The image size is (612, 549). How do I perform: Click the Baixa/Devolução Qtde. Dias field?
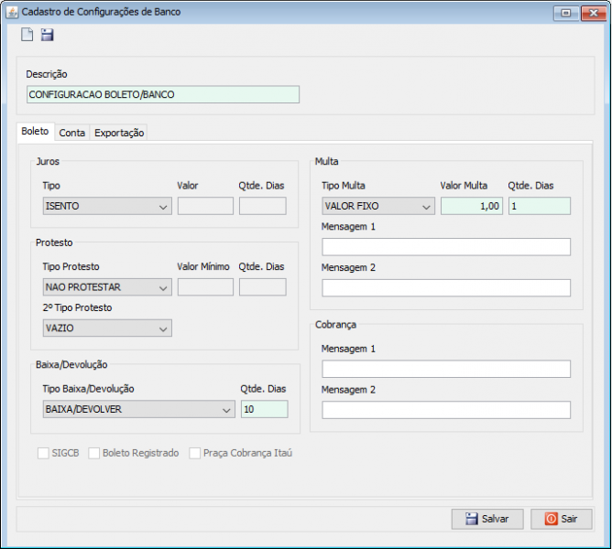pyautogui.click(x=265, y=409)
